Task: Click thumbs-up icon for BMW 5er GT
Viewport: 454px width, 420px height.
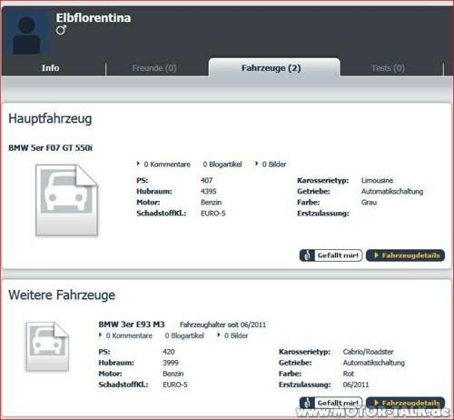Action: pos(307,255)
